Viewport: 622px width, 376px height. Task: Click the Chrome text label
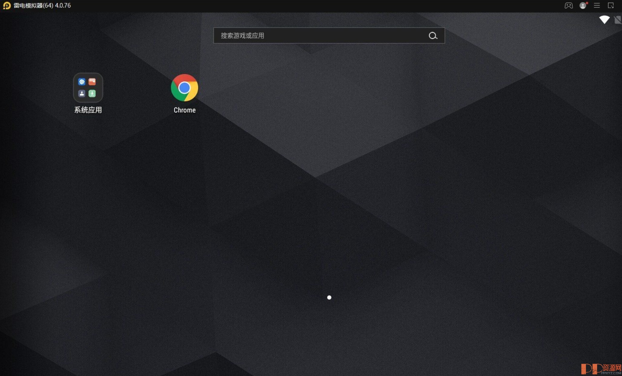coord(184,110)
